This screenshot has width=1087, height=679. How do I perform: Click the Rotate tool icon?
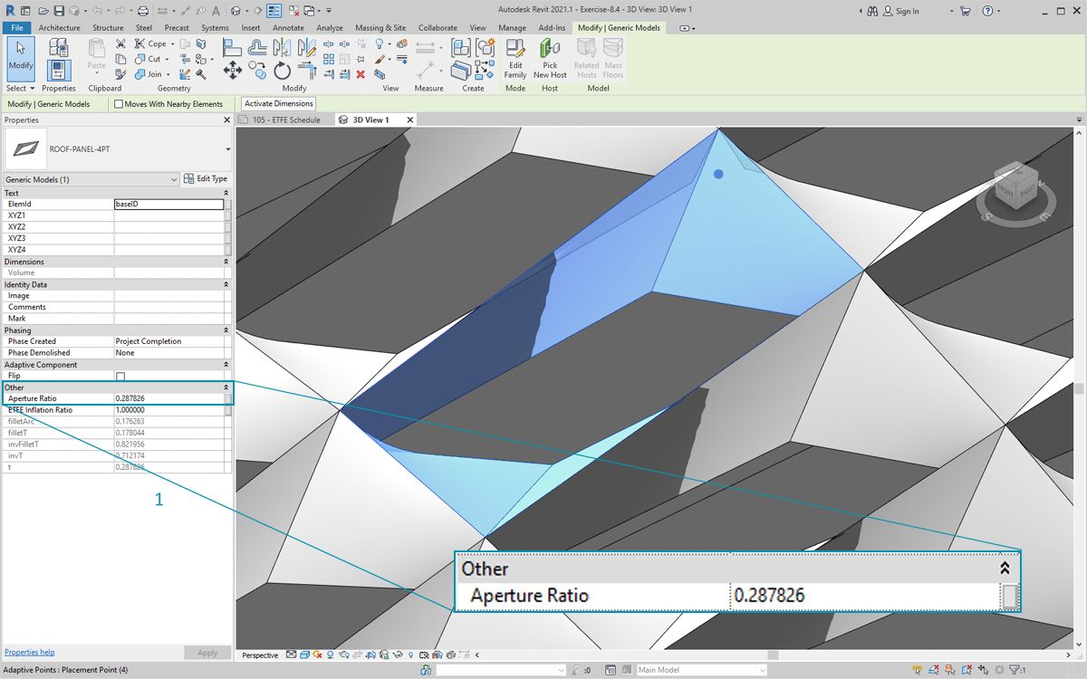pyautogui.click(x=282, y=70)
